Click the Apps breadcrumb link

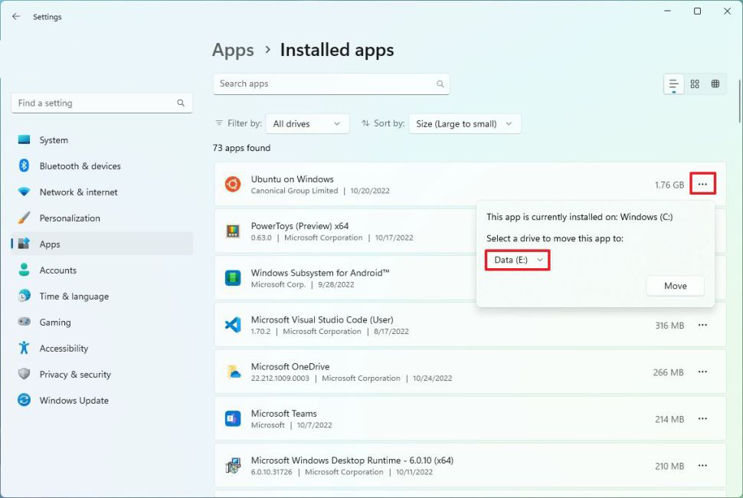click(x=233, y=51)
